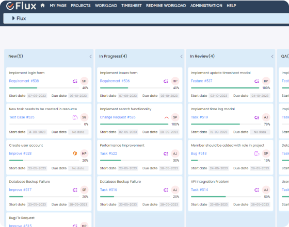The width and height of the screenshot is (289, 227).
Task: Click HP avatar on Requirement #536 card
Action: coord(175,81)
